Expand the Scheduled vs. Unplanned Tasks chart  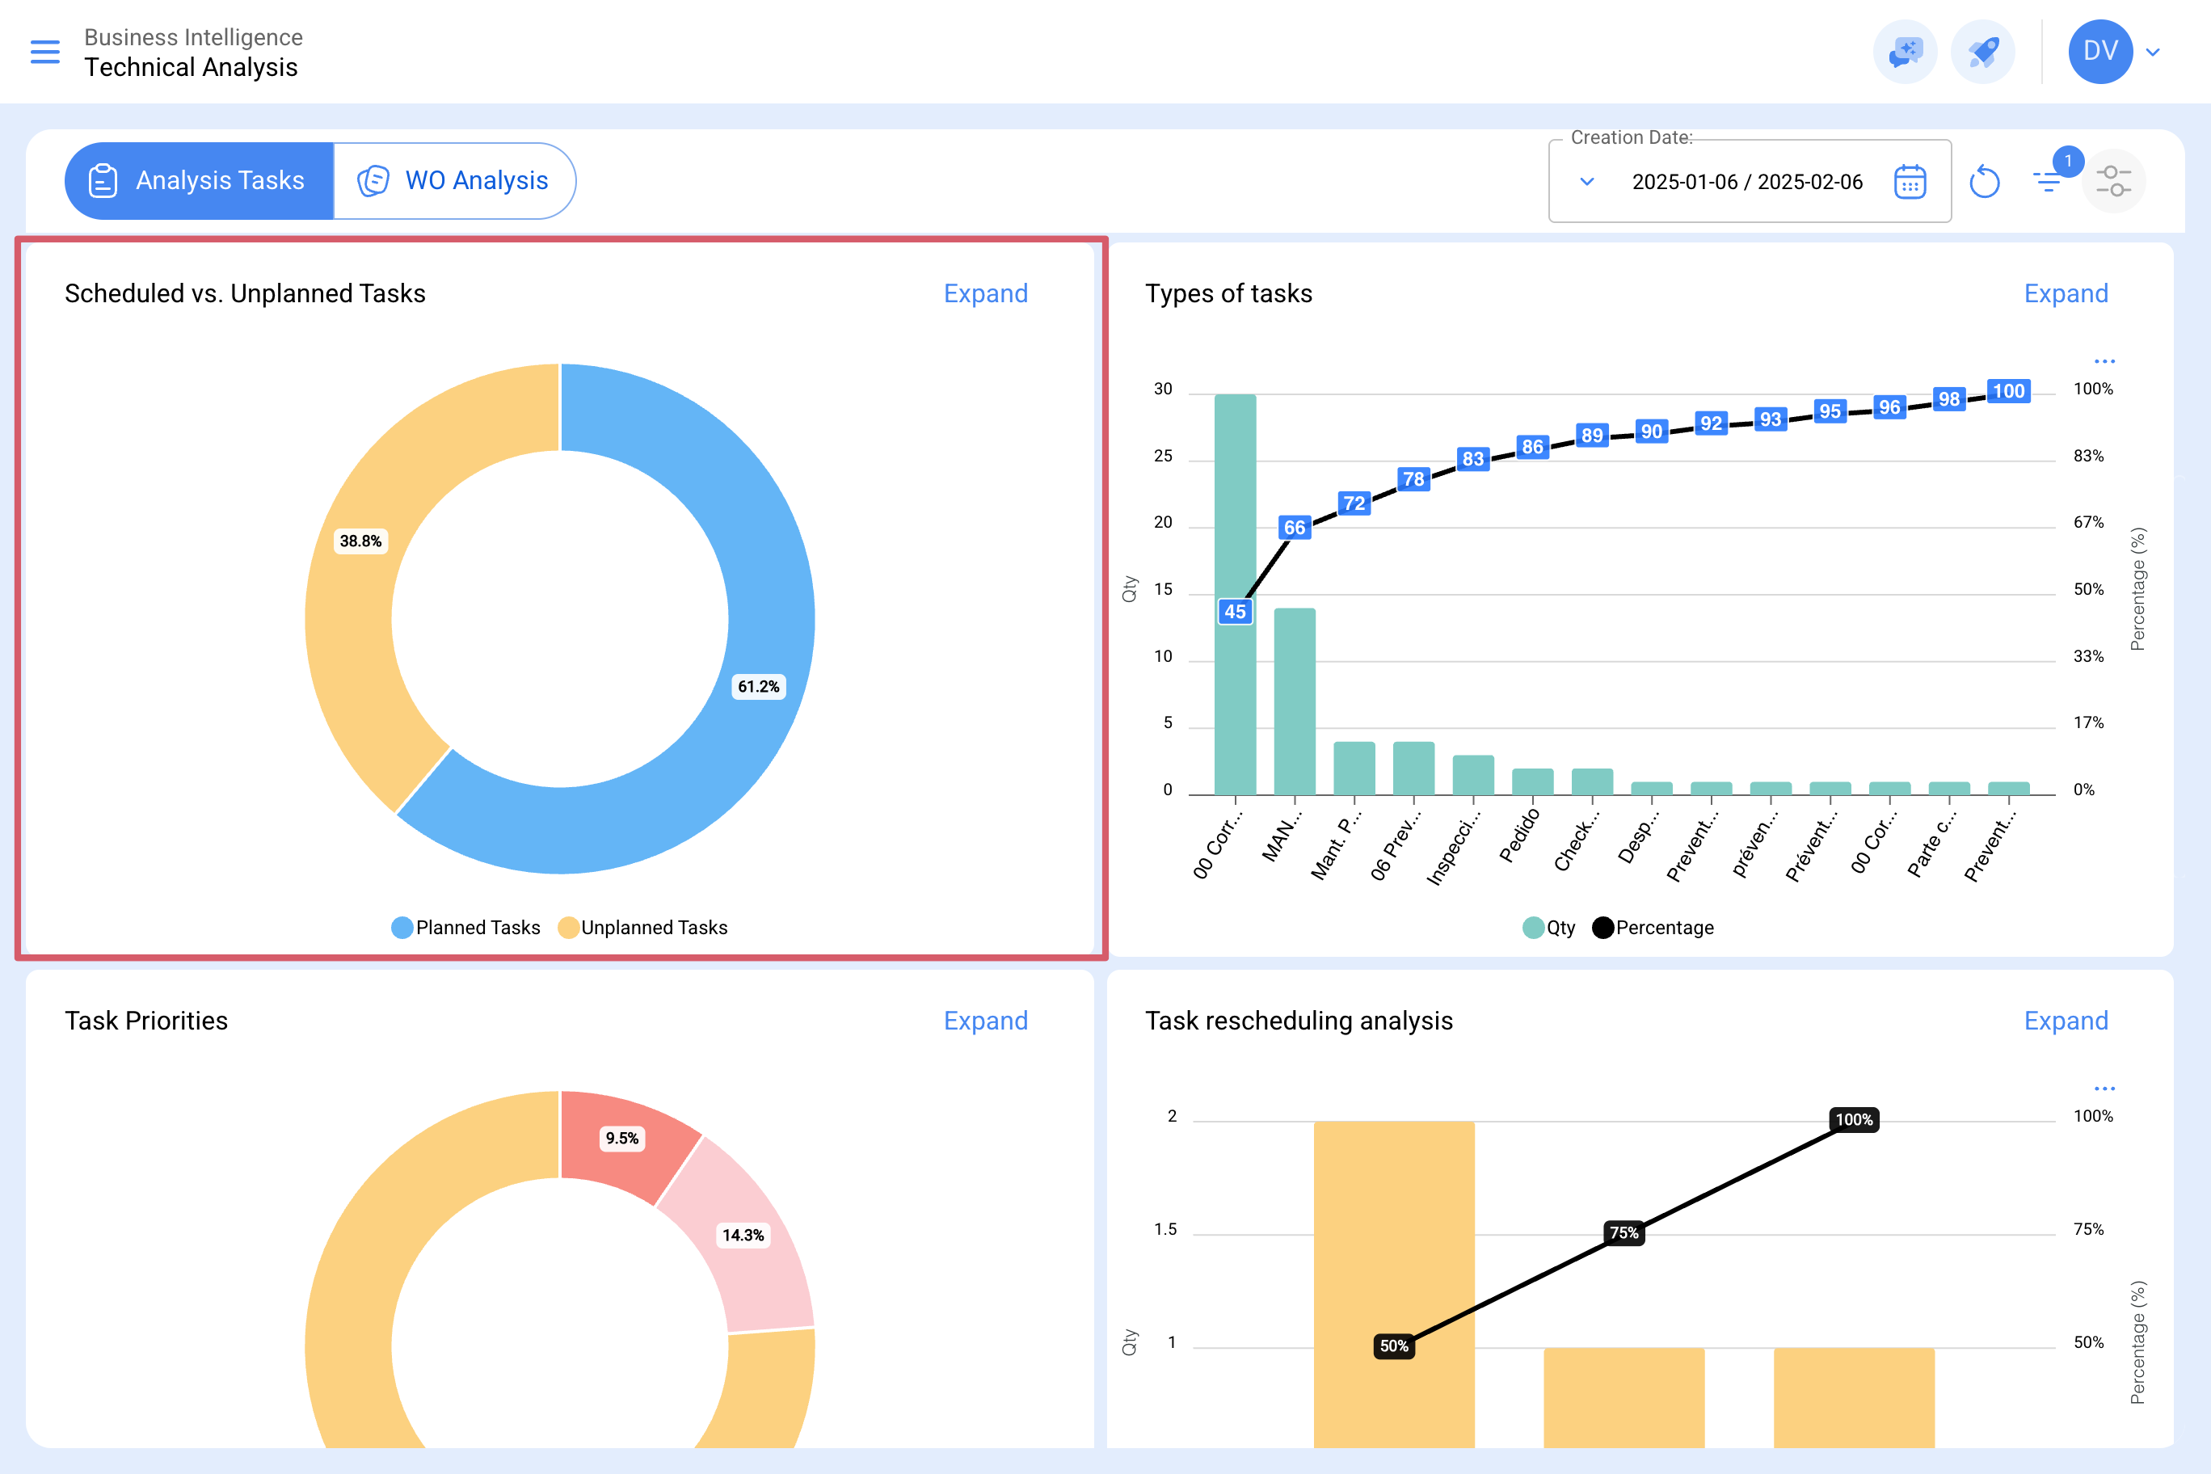point(985,293)
